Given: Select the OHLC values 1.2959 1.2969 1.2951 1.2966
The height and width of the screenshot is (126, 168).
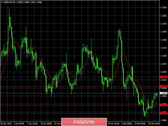Looking at the screenshot, I should coord(29,2).
